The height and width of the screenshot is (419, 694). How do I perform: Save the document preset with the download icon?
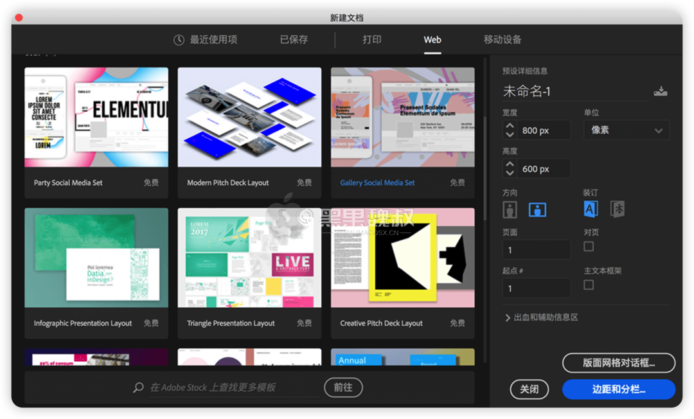point(661,91)
